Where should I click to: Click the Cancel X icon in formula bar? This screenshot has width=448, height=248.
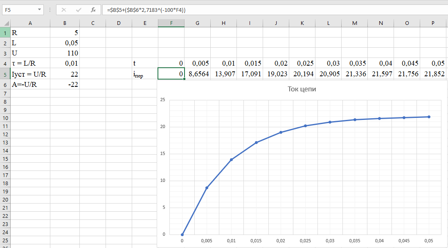pos(64,10)
